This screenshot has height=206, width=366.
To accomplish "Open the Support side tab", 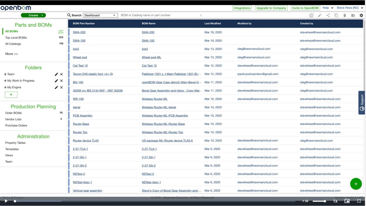I will (x=362, y=103).
